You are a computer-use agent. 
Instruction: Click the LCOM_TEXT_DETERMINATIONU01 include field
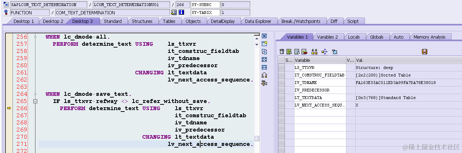coord(131,5)
